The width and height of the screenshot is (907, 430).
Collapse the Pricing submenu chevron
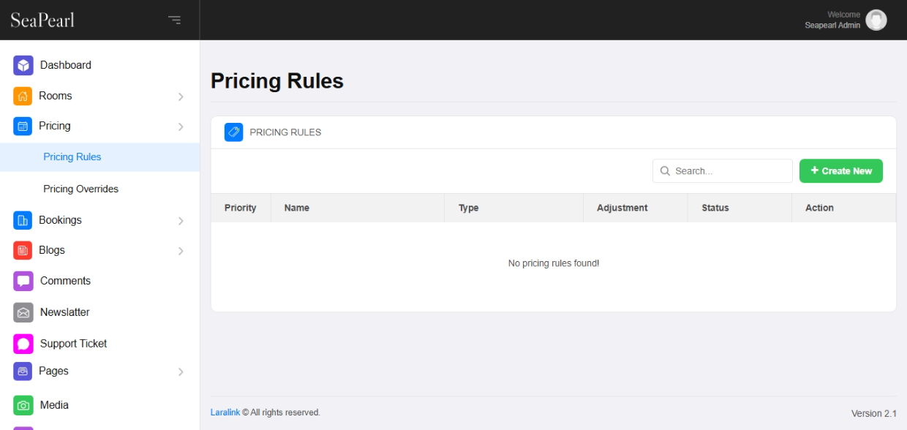point(181,127)
